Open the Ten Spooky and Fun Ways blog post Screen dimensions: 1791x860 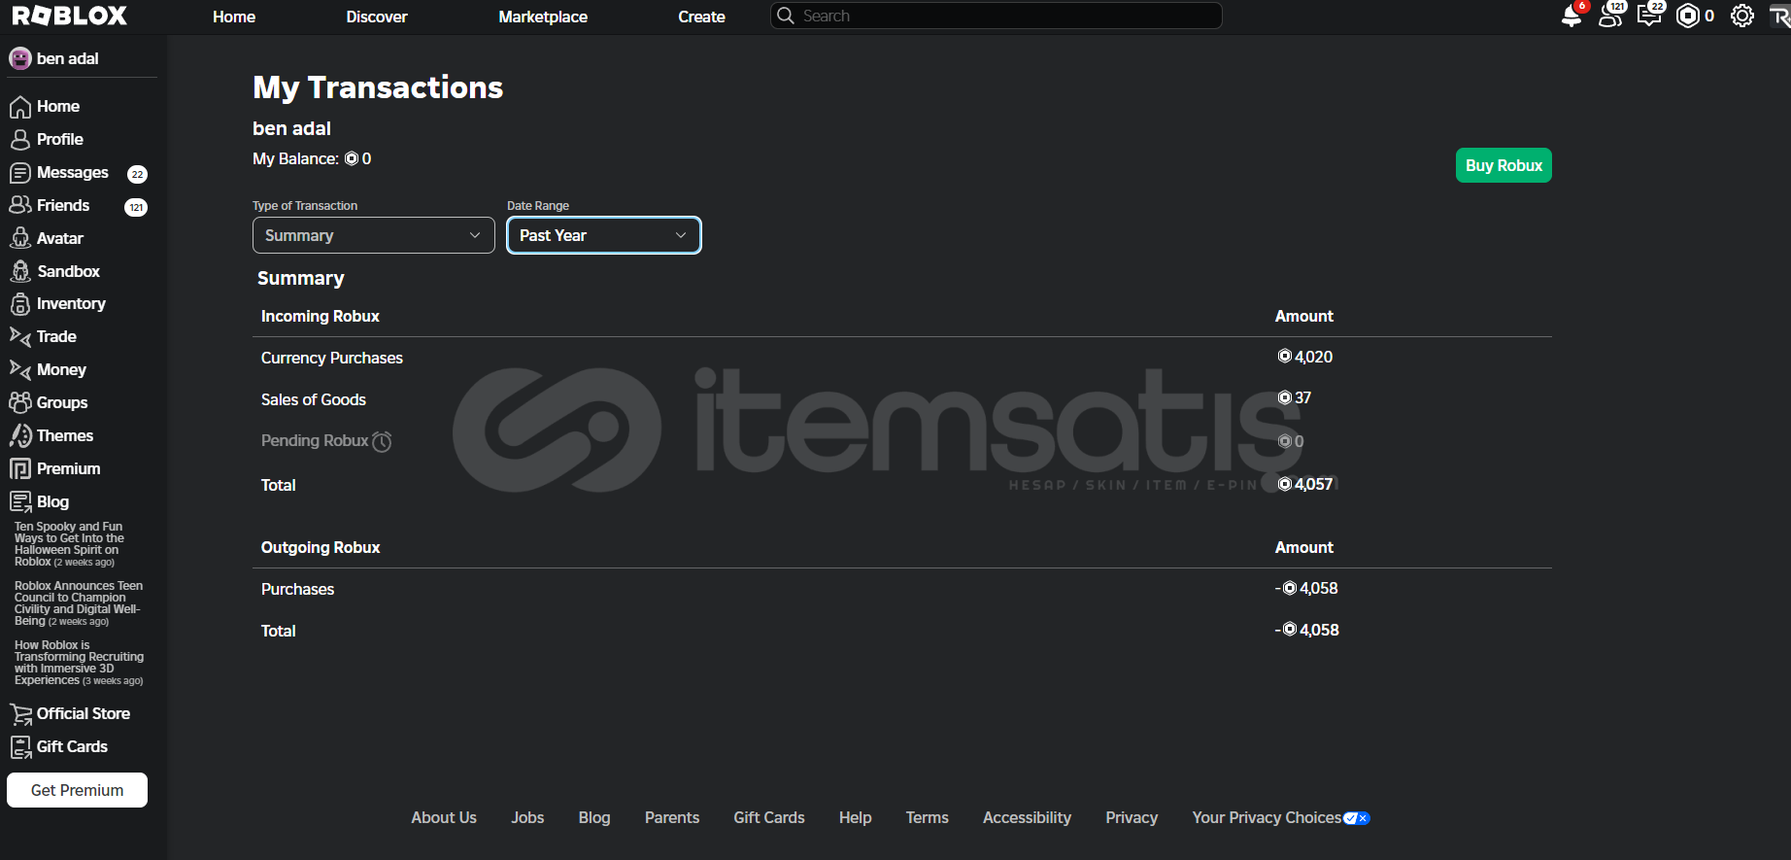coord(69,544)
